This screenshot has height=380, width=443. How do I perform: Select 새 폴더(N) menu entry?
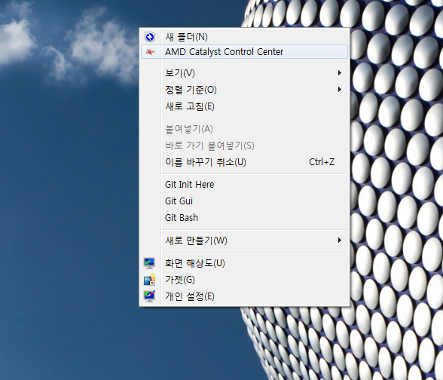click(x=244, y=37)
